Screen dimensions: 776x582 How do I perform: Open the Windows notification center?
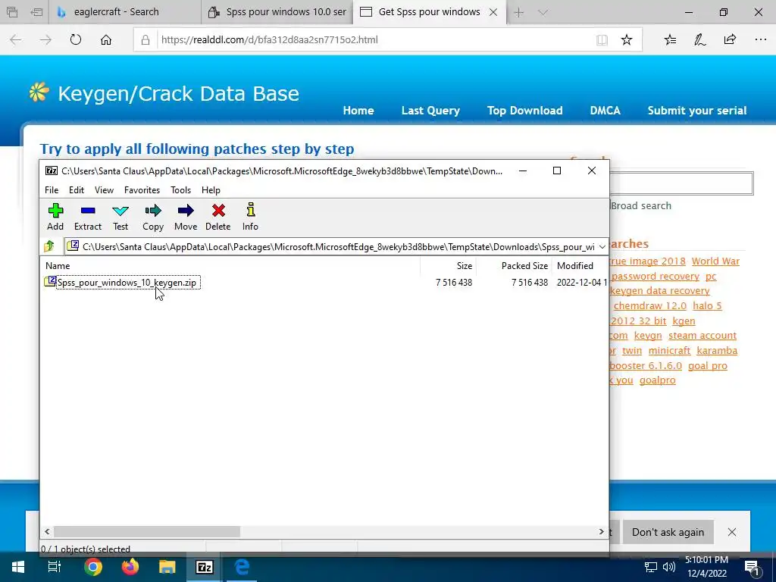753,567
